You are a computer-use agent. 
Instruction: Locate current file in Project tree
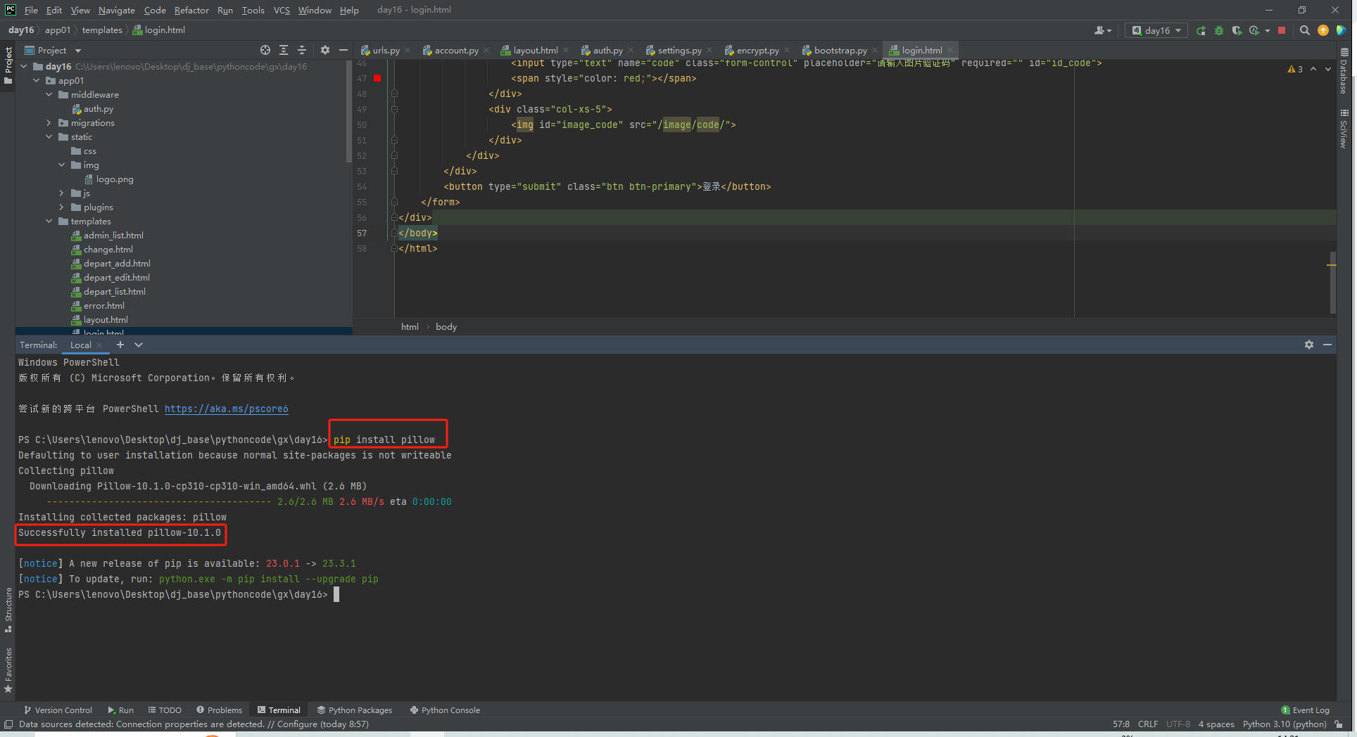(265, 50)
